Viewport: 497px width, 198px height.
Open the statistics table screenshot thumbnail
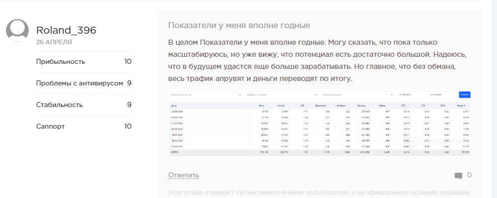click(319, 123)
